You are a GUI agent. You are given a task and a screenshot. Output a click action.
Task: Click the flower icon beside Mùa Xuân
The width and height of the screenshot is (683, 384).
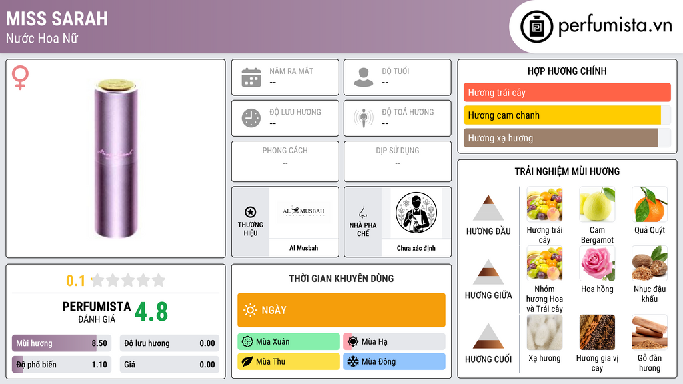click(247, 342)
